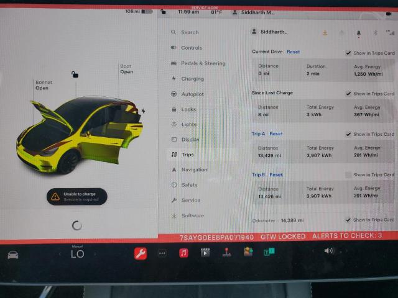Open the notifications bell icon
This screenshot has width=398, height=298.
[359, 33]
